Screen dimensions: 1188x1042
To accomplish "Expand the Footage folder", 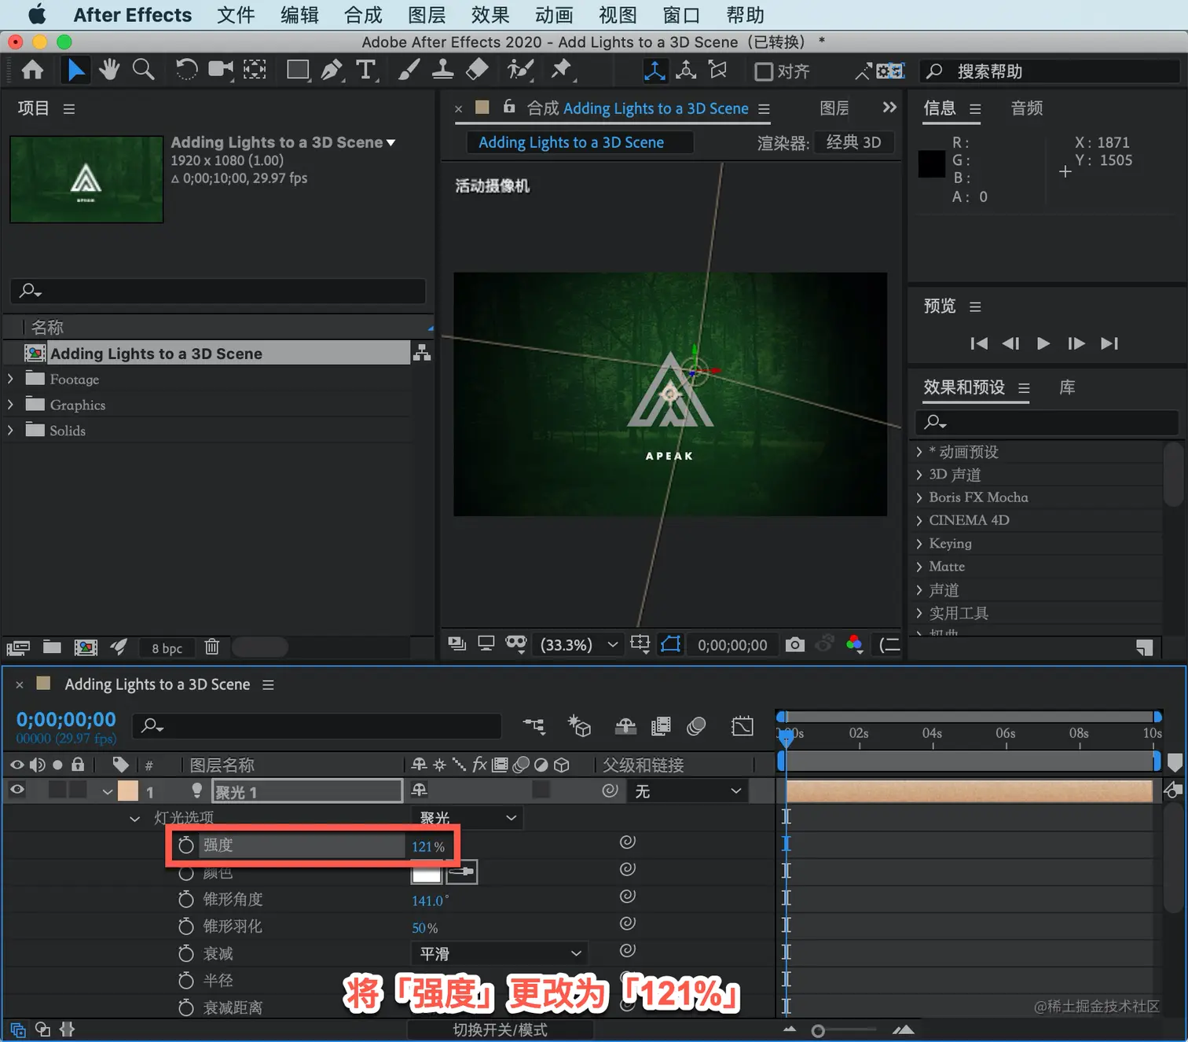I will click(10, 379).
